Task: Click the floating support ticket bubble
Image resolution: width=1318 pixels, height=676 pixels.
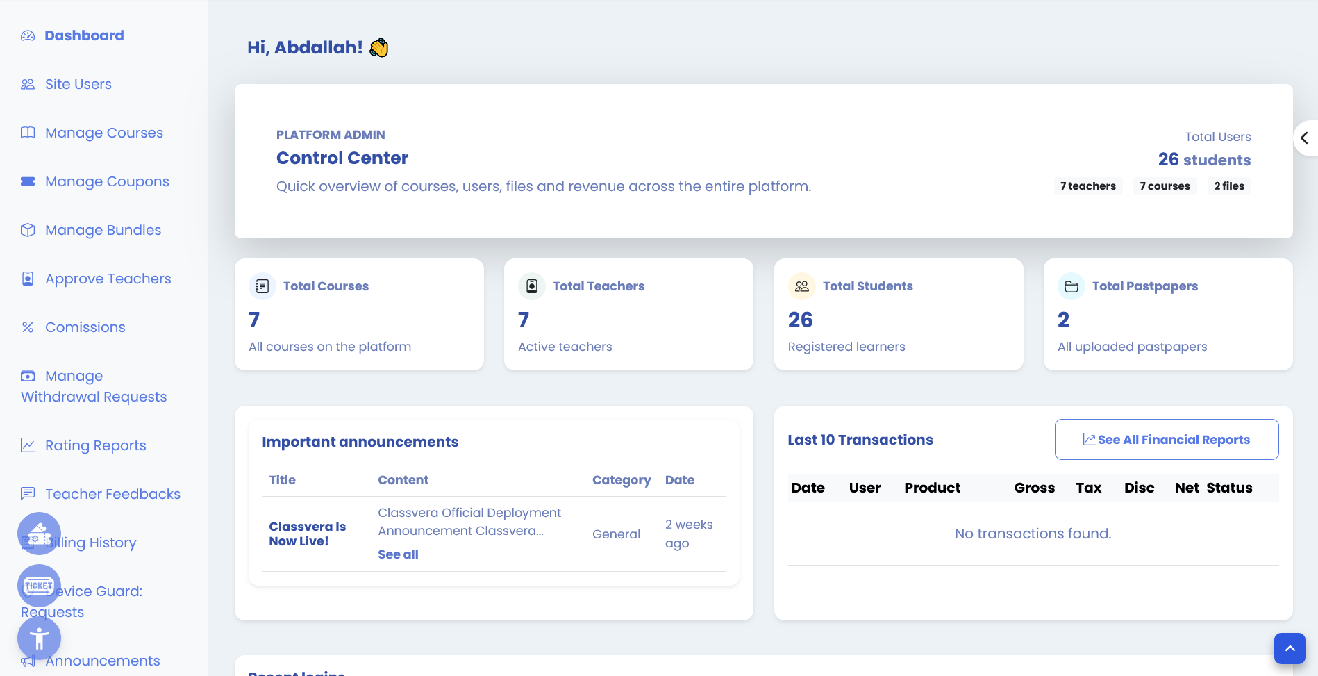Action: point(39,586)
